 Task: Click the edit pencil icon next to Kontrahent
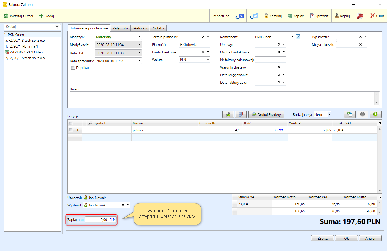[x=298, y=37]
